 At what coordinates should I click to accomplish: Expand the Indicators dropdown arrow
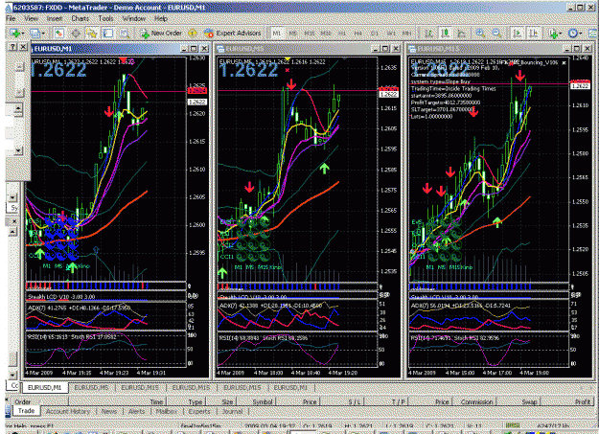tap(560, 34)
